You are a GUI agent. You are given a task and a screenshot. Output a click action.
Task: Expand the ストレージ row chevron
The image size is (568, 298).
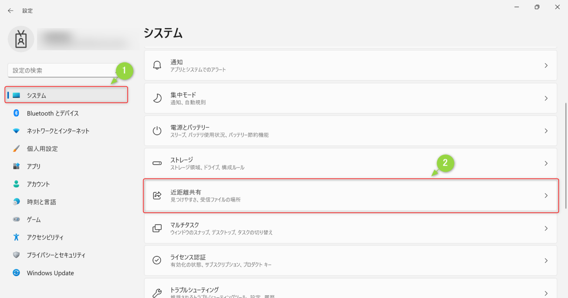(546, 163)
